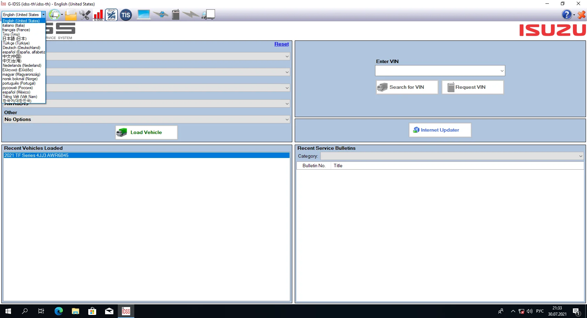The image size is (587, 318).
Task: Open the Mail app on the taskbar
Action: (x=109, y=311)
